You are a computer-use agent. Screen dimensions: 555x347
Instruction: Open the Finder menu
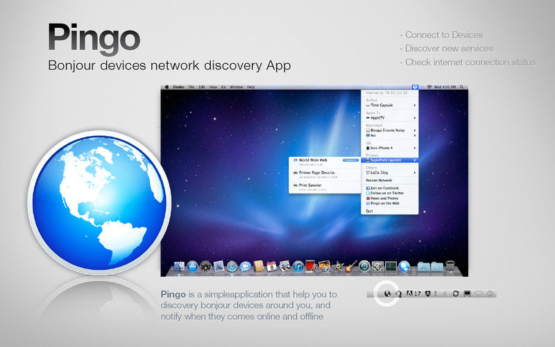coord(179,87)
